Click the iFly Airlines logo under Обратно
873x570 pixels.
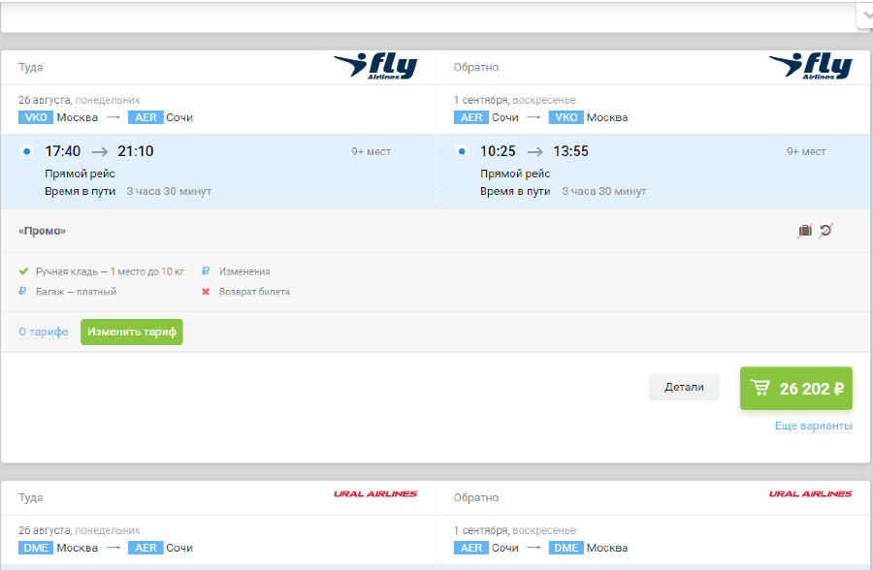(810, 67)
